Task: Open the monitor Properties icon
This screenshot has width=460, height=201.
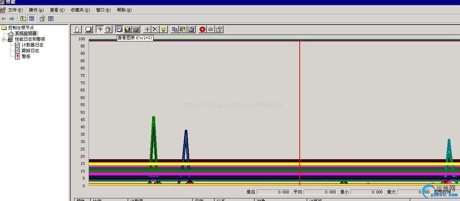Action: tap(191, 29)
